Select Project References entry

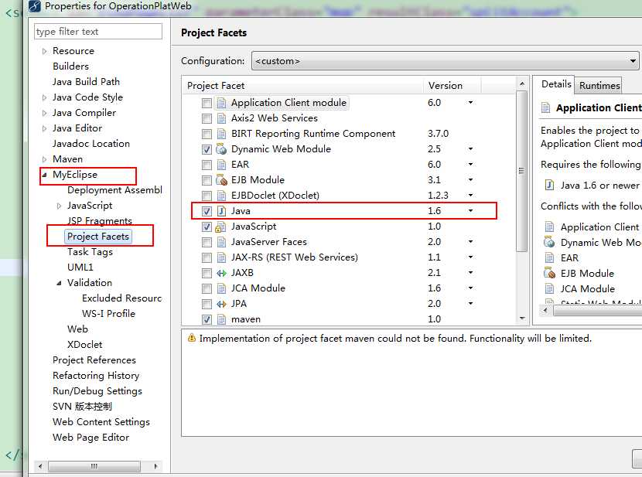click(94, 360)
